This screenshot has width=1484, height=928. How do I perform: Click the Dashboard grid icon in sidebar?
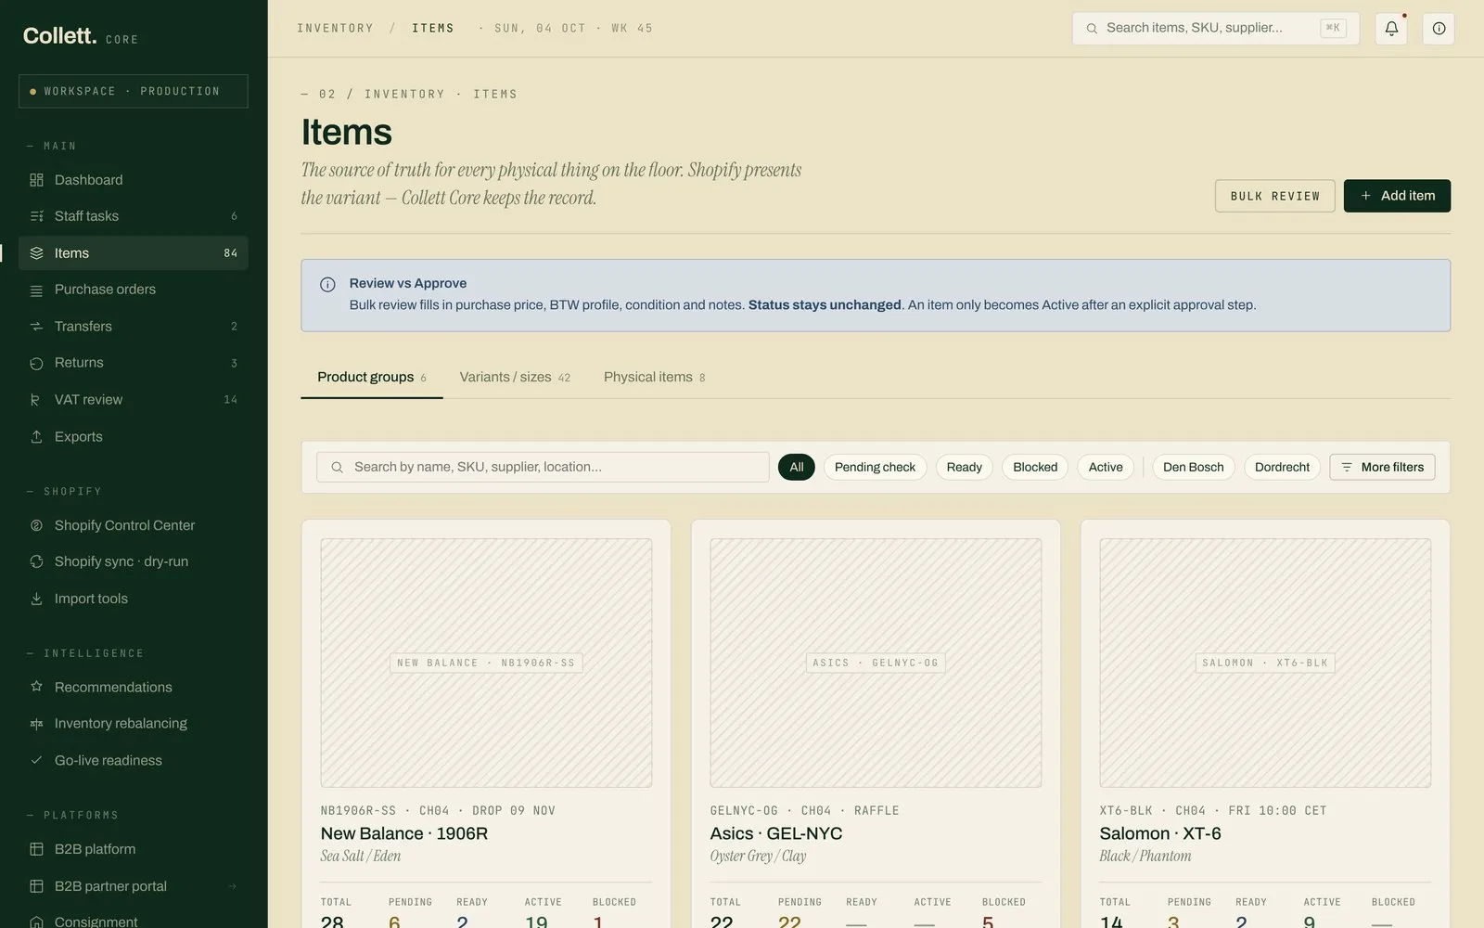(x=36, y=180)
